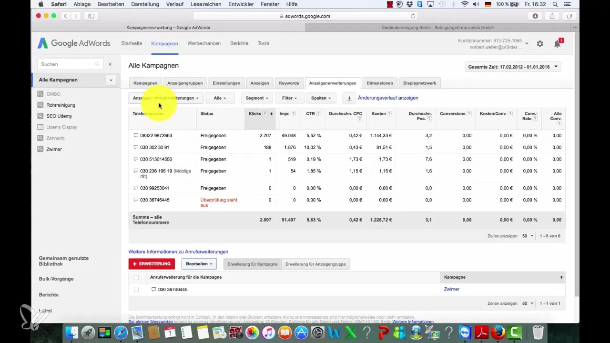610x343 pixels.
Task: Show all tabs icon in Safari
Action: [569, 16]
